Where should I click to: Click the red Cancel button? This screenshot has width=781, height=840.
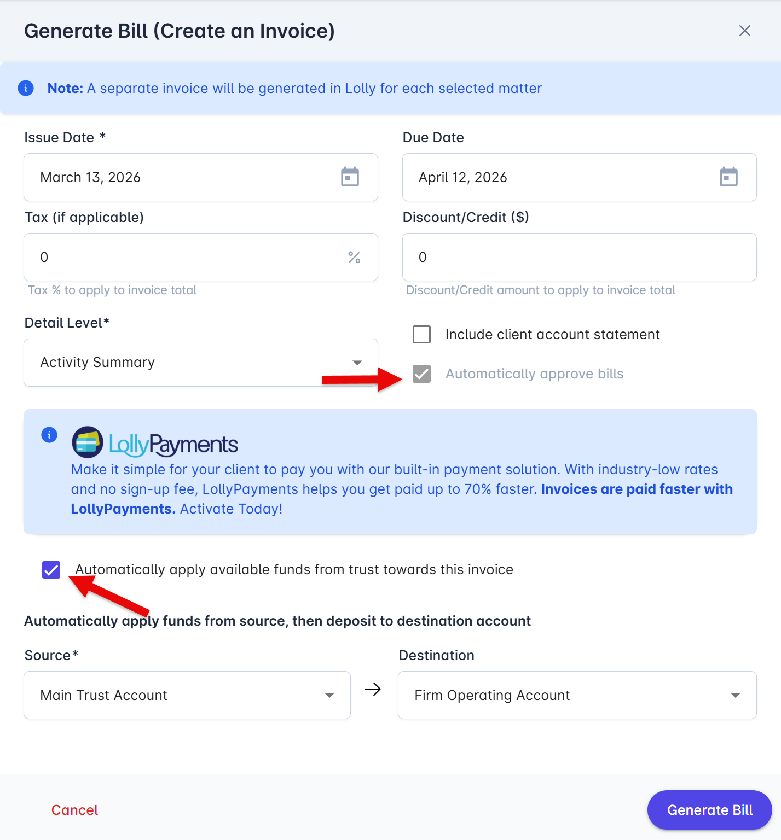click(x=74, y=810)
